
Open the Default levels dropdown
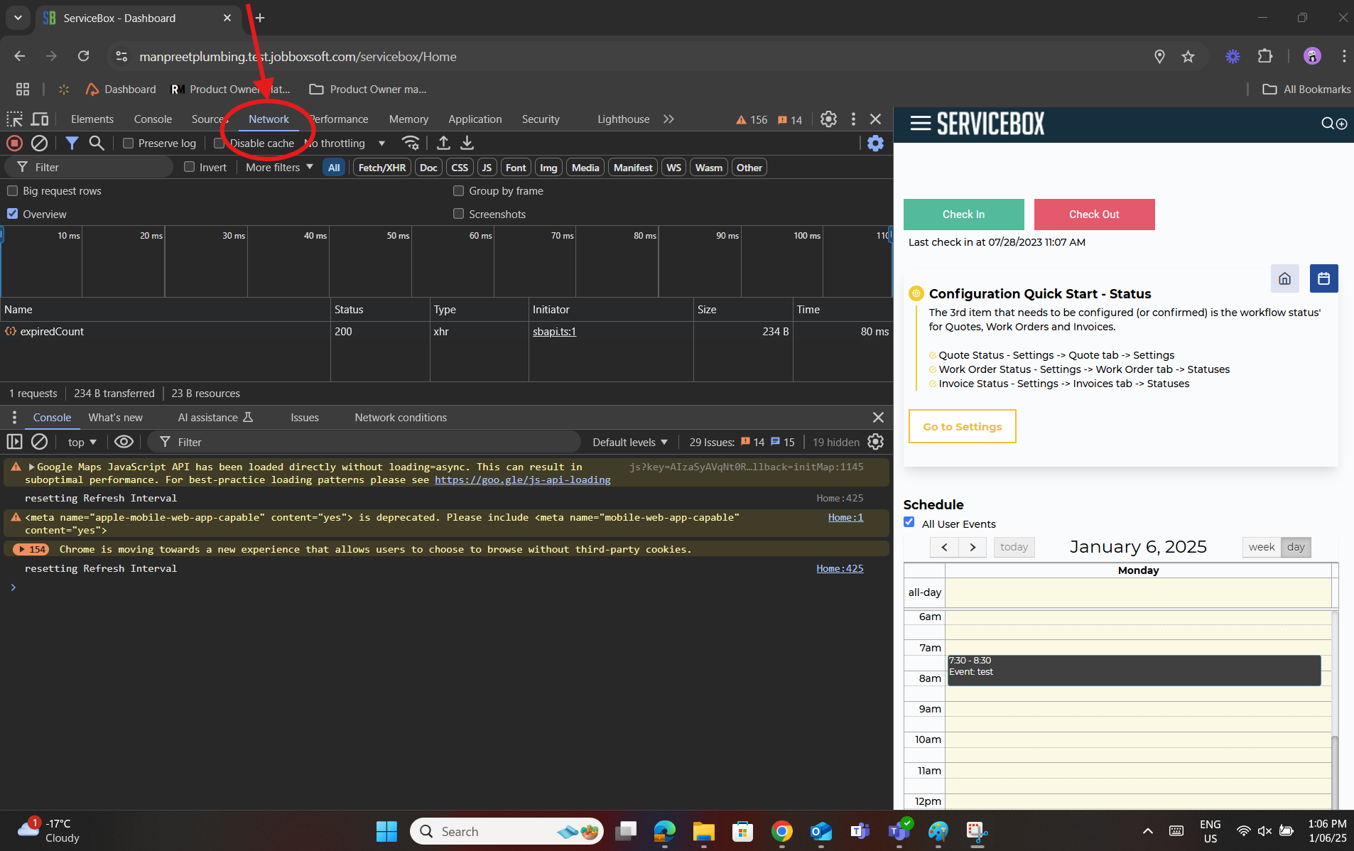(x=630, y=442)
